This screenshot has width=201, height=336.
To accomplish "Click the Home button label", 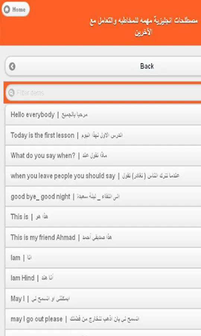I will click(19, 10).
